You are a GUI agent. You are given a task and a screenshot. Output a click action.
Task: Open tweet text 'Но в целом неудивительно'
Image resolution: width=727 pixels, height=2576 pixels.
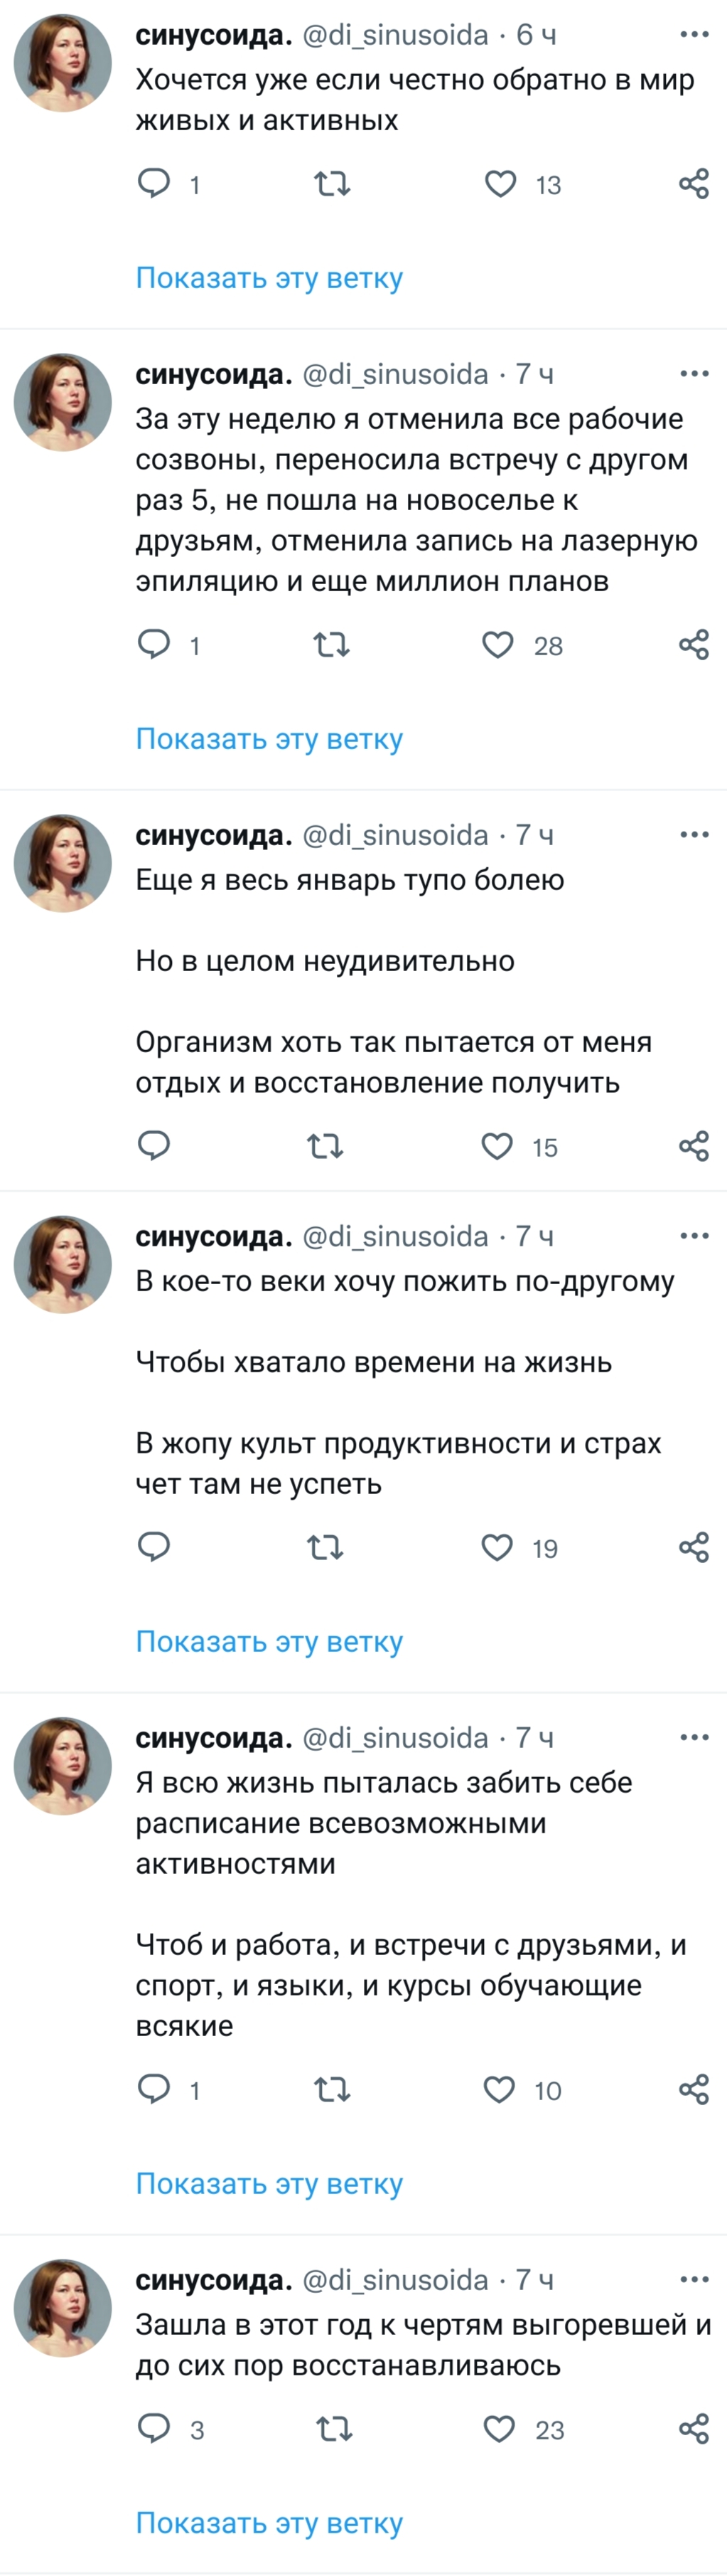(x=325, y=961)
